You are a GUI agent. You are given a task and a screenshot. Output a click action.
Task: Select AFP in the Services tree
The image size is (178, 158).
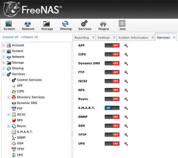pos(17,86)
